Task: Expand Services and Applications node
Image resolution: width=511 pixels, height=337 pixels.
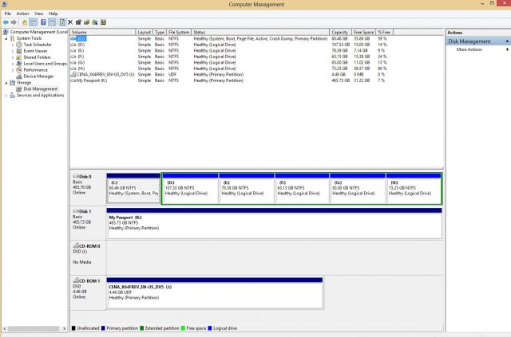Action: [7, 95]
